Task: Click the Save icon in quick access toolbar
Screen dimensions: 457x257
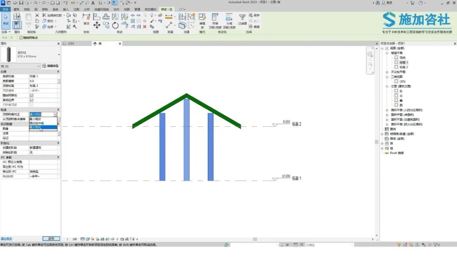Action: pyautogui.click(x=21, y=3)
